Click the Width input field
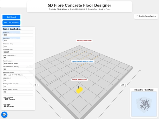The height and width of the screenshot is (119, 159). pos(18,35)
